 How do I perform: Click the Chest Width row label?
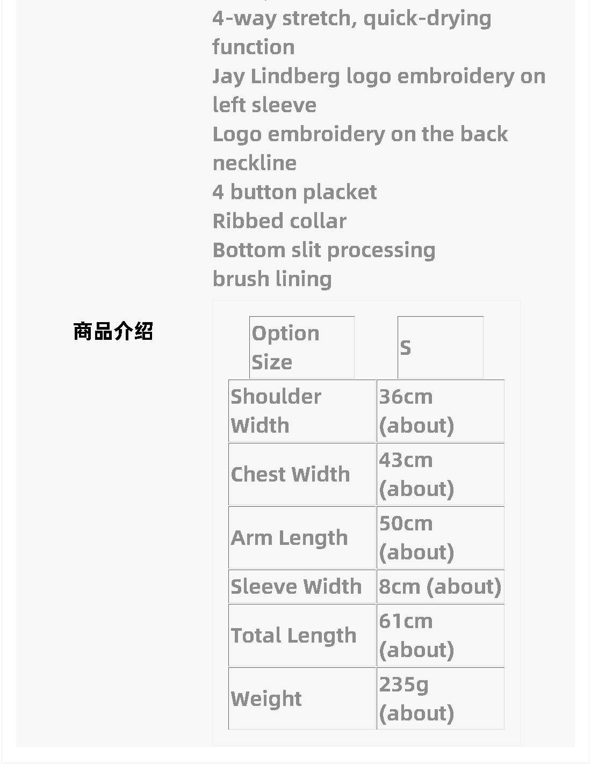[x=301, y=474]
